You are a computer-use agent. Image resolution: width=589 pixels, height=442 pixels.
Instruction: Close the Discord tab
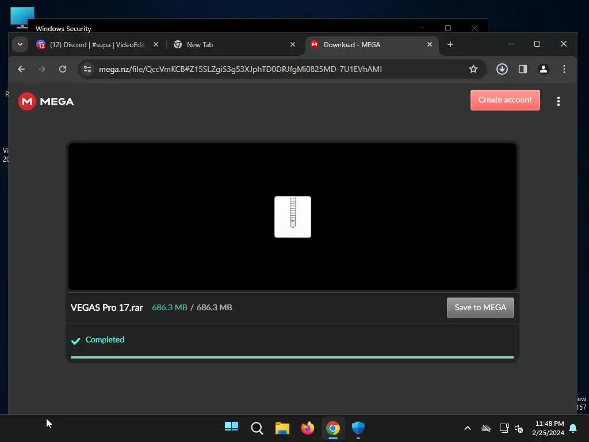point(156,44)
